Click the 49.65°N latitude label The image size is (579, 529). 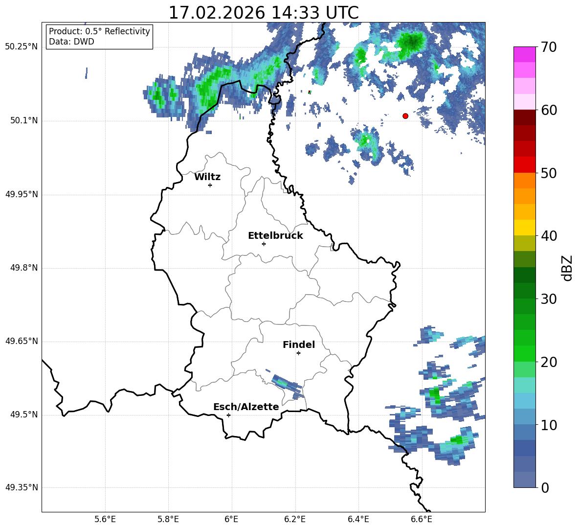tap(22, 341)
